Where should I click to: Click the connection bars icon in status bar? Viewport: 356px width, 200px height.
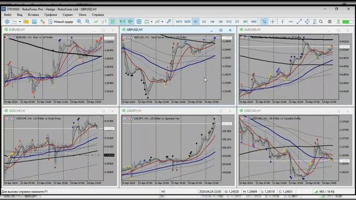pyautogui.click(x=316, y=192)
